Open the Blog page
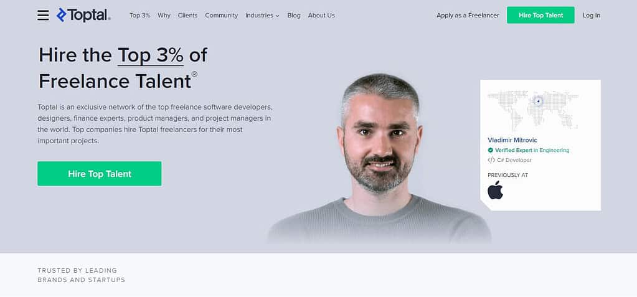 tap(294, 16)
